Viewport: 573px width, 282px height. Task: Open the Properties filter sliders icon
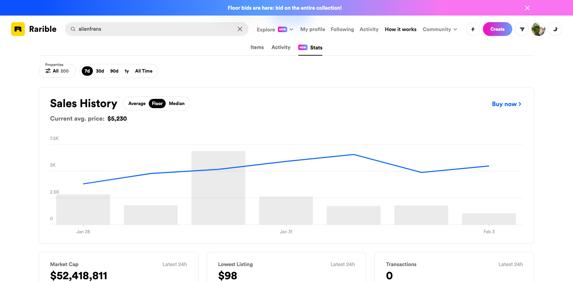[48, 71]
